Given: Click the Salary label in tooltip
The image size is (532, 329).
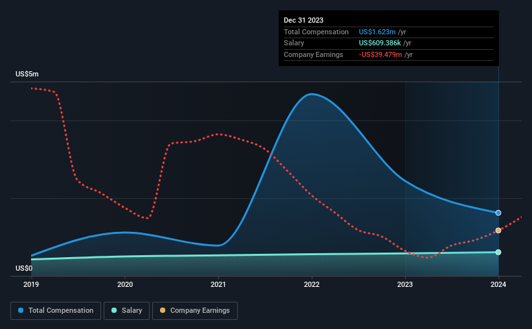Looking at the screenshot, I should [x=294, y=43].
